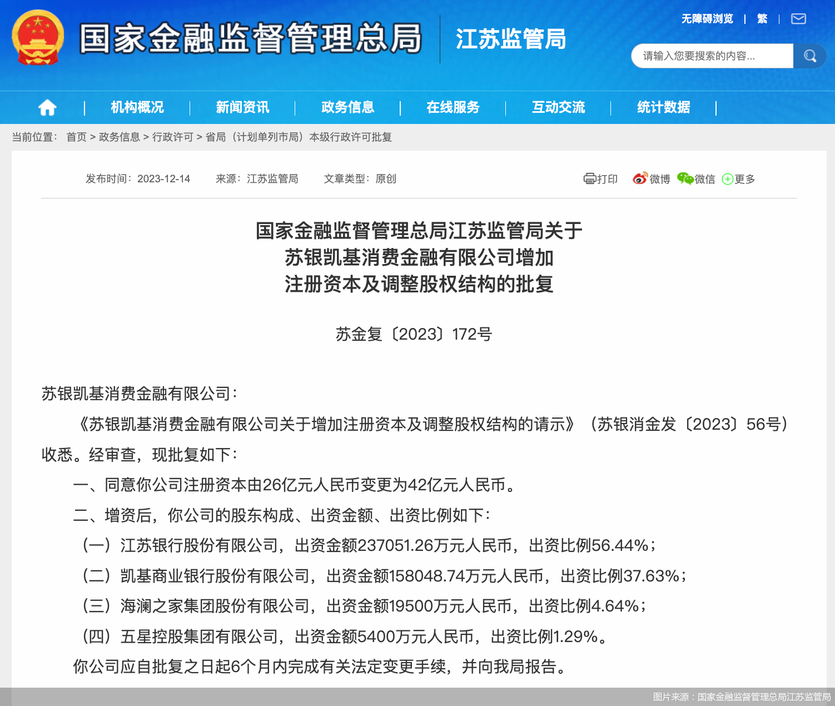
Task: Enable 无障碍浏览 accessibility mode
Action: (707, 19)
